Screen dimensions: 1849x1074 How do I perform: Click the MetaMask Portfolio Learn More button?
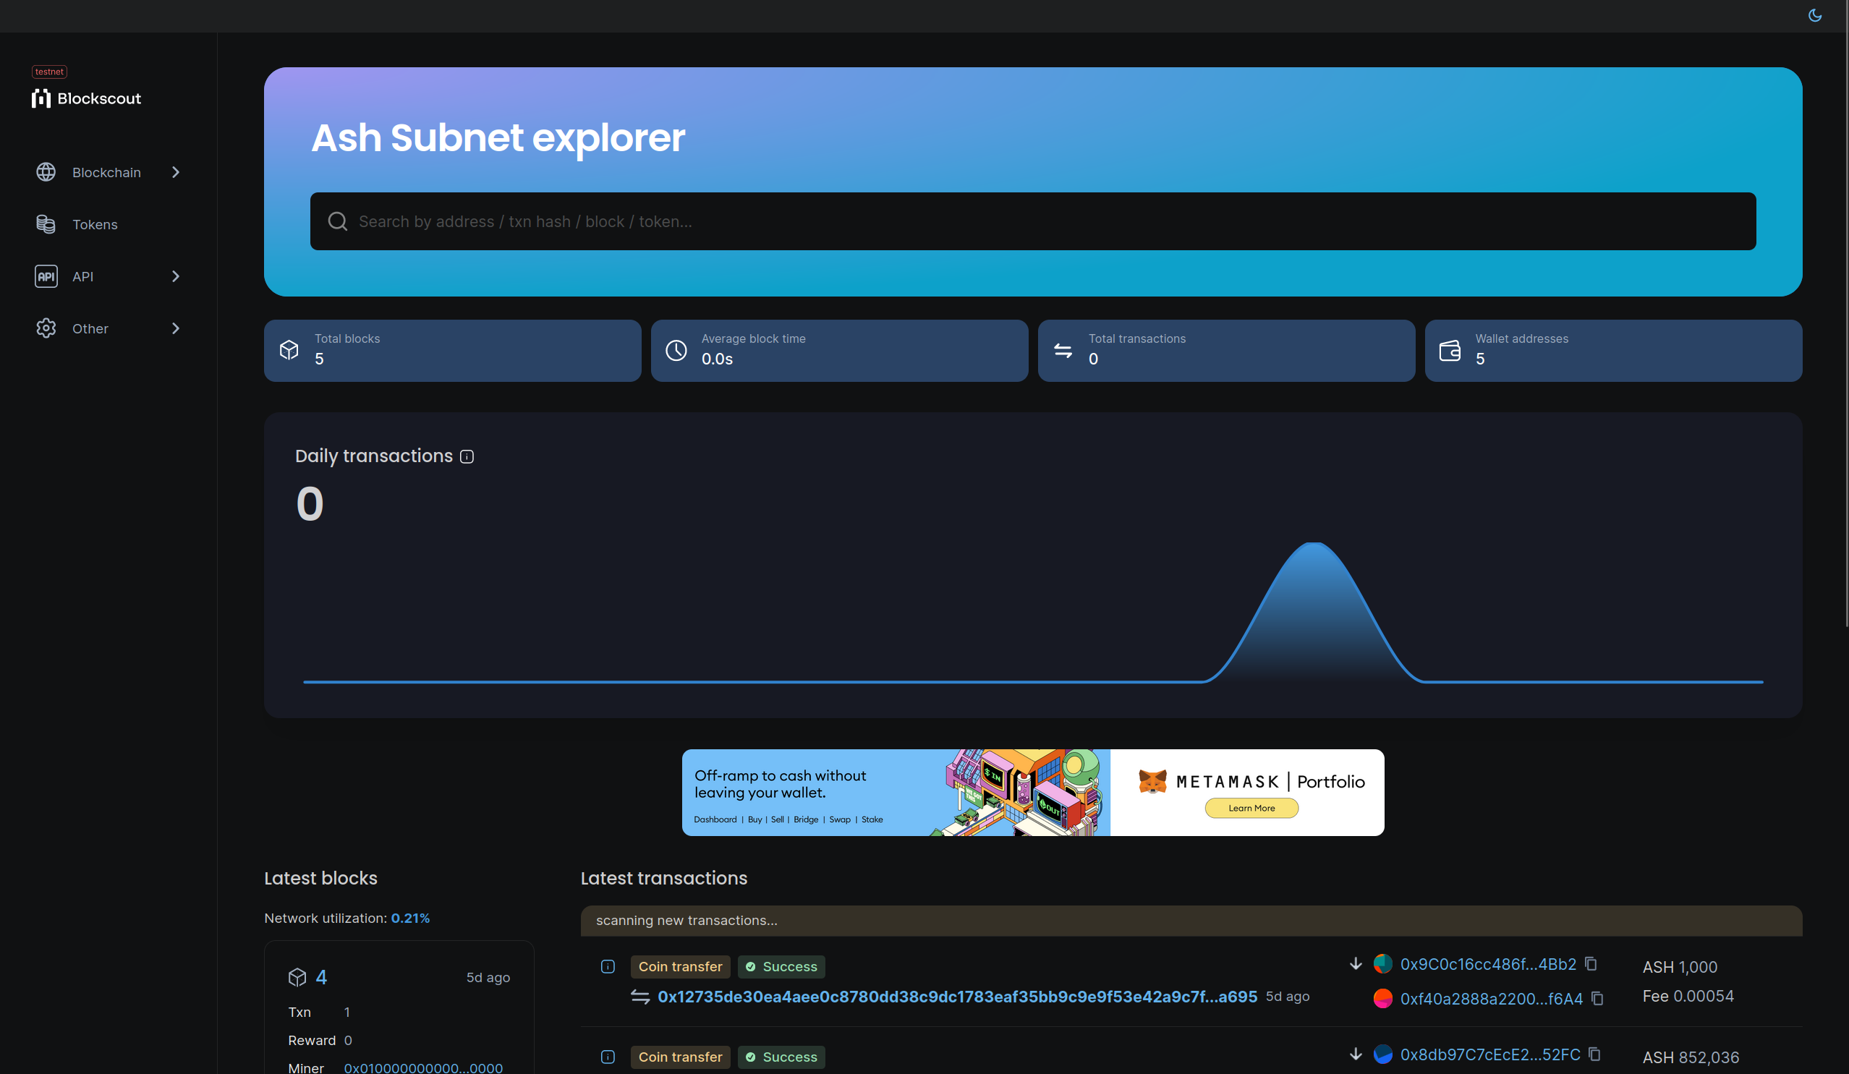click(x=1251, y=807)
